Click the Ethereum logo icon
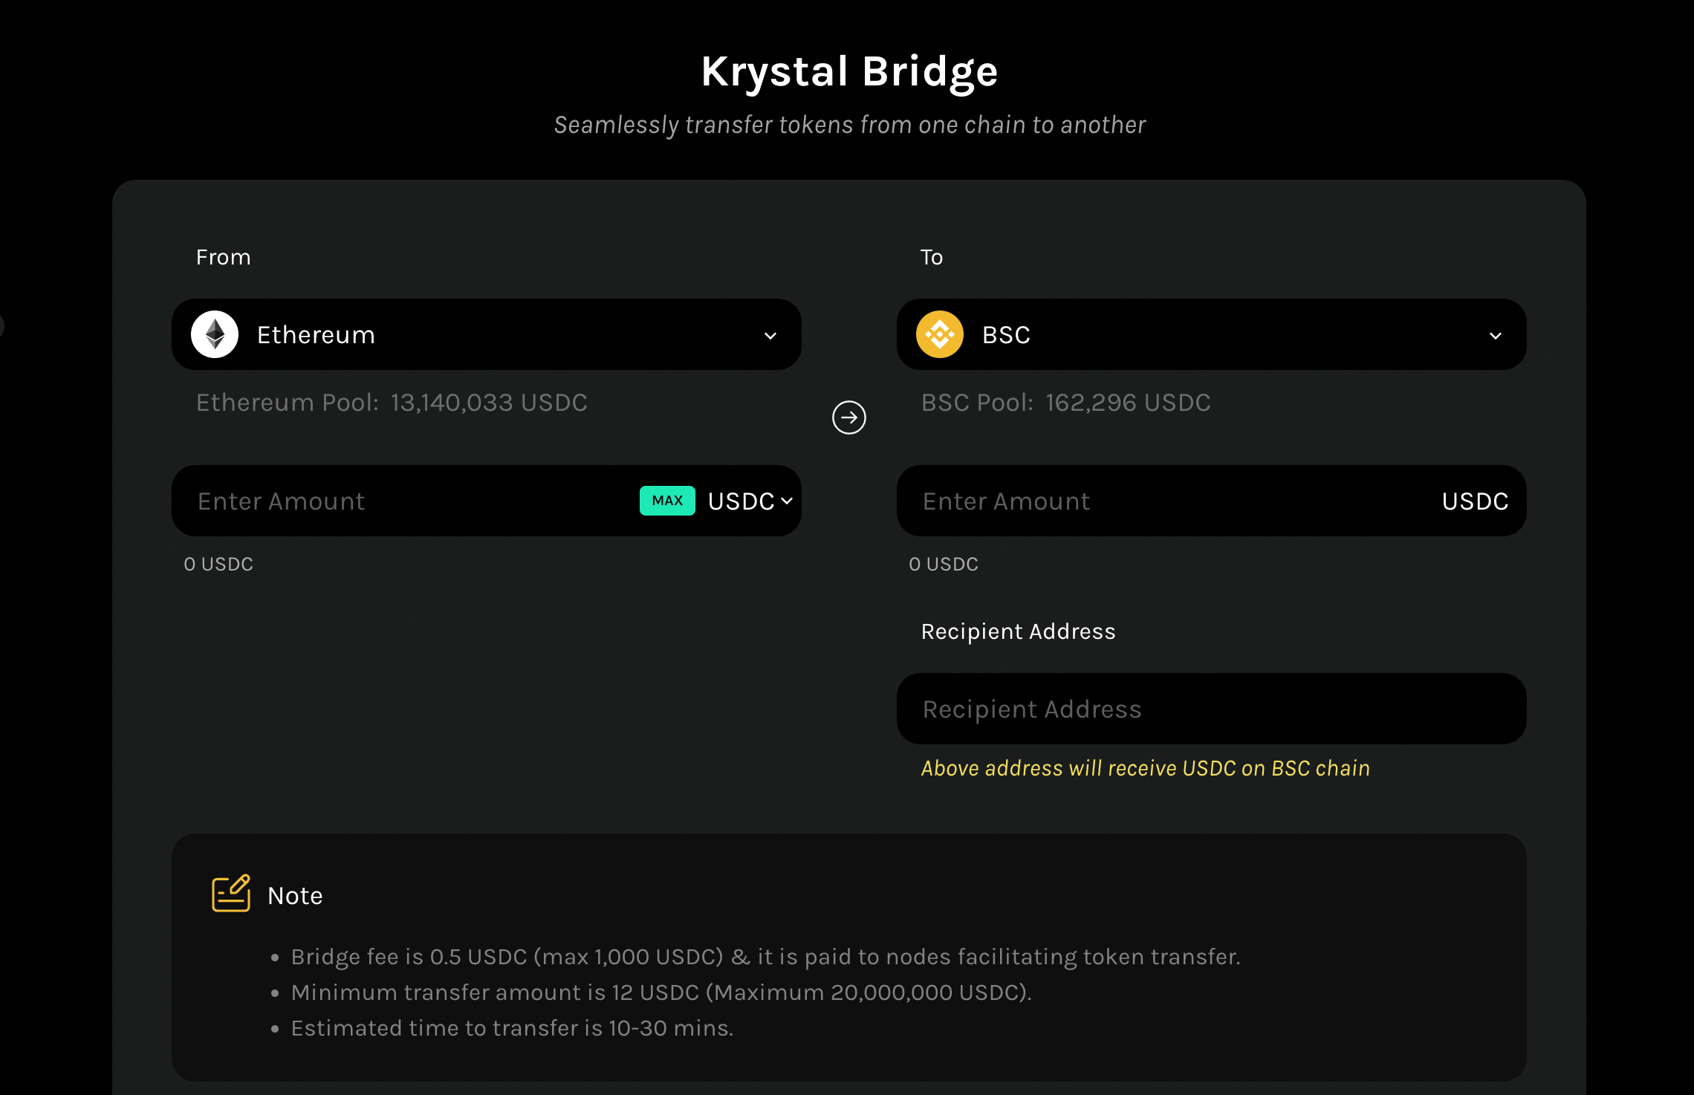 [x=215, y=334]
